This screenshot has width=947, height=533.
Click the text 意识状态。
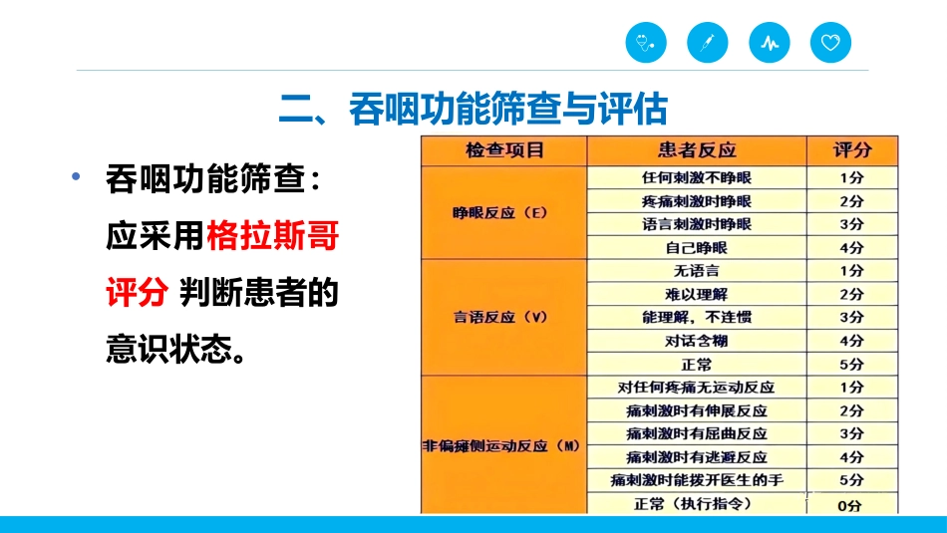tap(176, 349)
